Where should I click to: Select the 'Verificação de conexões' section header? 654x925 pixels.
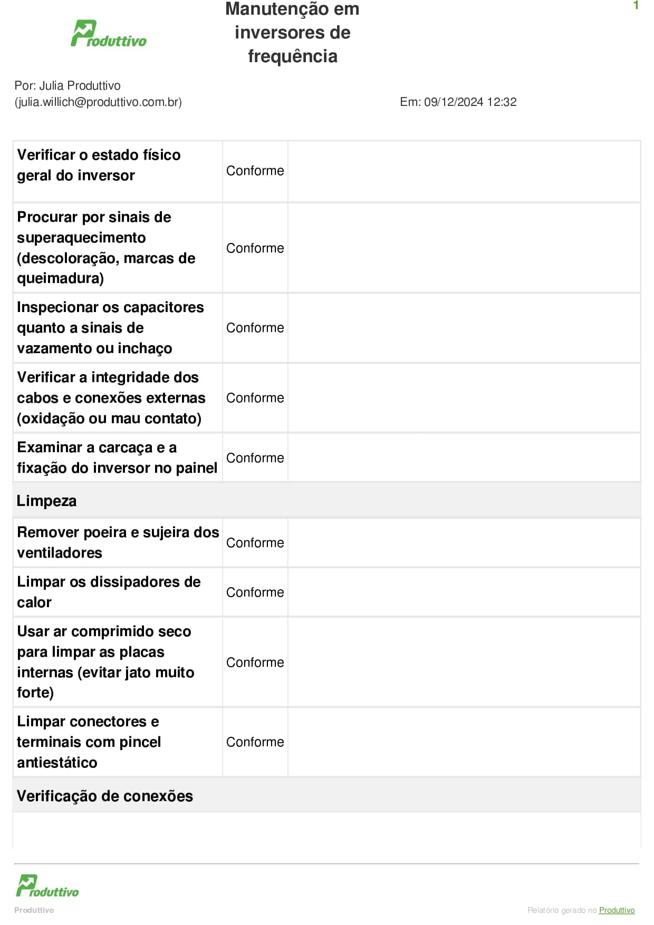coord(105,796)
